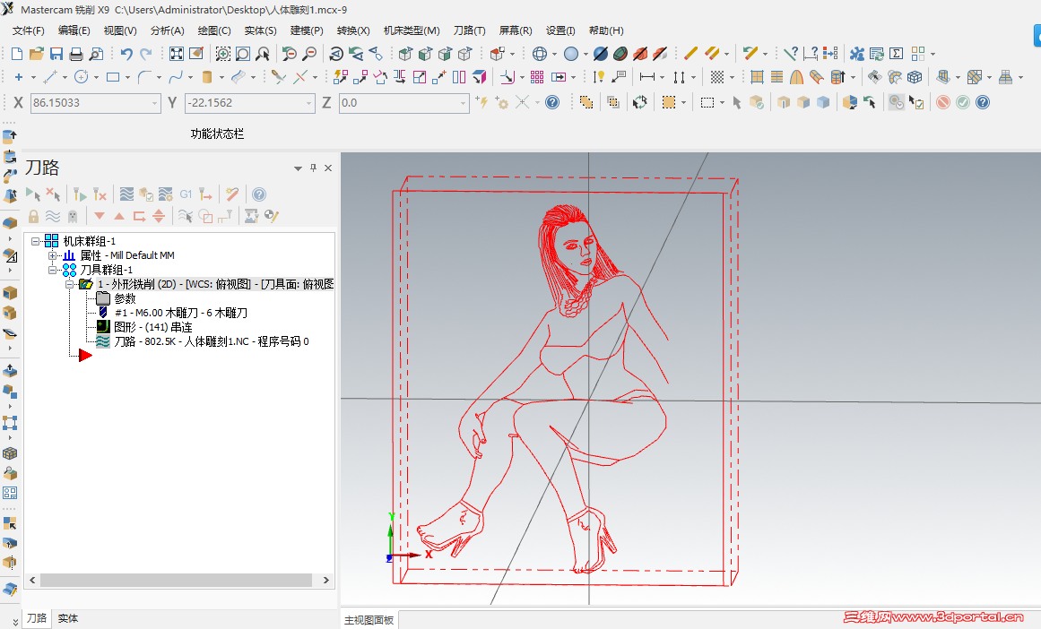Viewport: 1041px width, 629px height.
Task: Fit geometry to screen icon
Action: [x=177, y=54]
